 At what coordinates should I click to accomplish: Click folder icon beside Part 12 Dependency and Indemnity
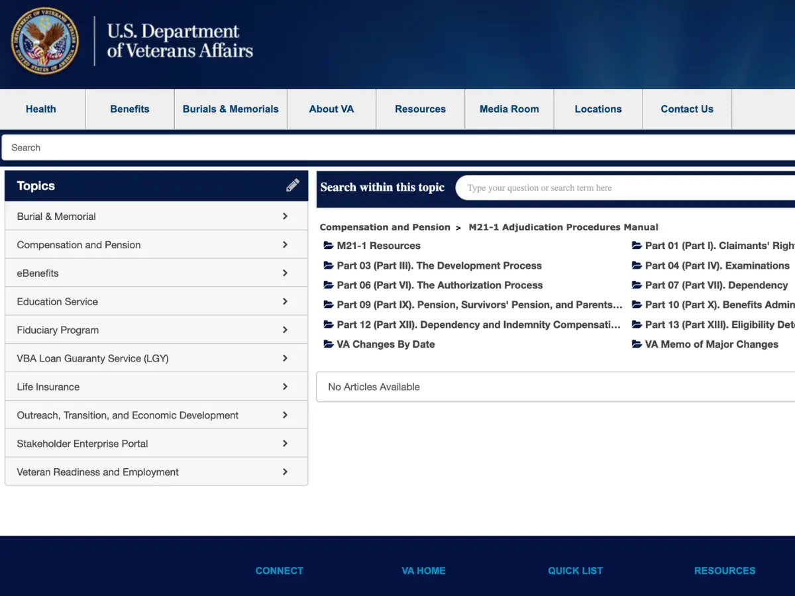329,324
